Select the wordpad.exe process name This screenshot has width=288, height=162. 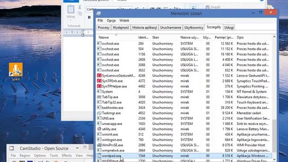click(111, 156)
